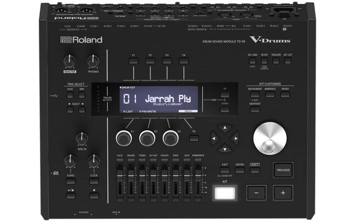
Task: Grab the RIDE fader
Action: [x=176, y=175]
